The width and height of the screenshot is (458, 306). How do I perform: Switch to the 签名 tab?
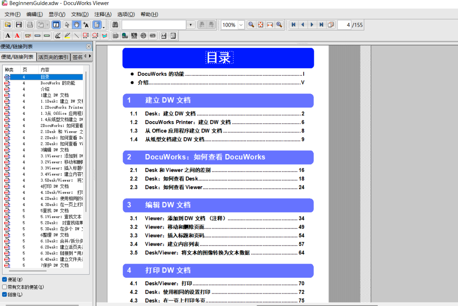(x=78, y=57)
